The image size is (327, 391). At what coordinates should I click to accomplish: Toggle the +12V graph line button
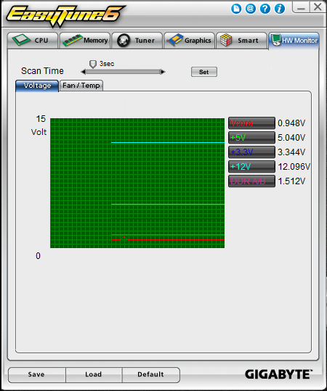click(251, 166)
